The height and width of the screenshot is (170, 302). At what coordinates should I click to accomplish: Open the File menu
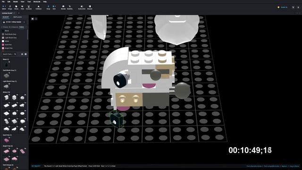[3, 1]
